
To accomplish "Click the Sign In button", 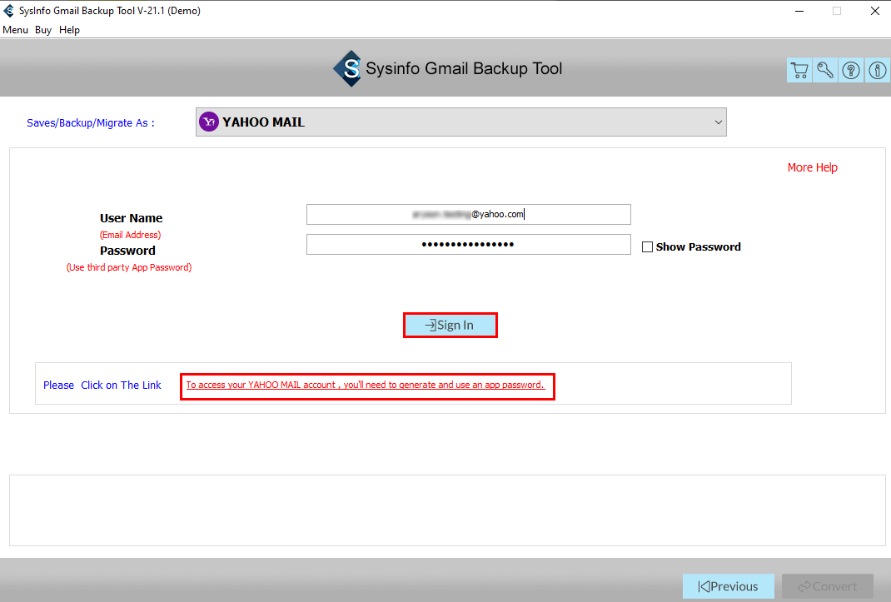I will pyautogui.click(x=450, y=326).
